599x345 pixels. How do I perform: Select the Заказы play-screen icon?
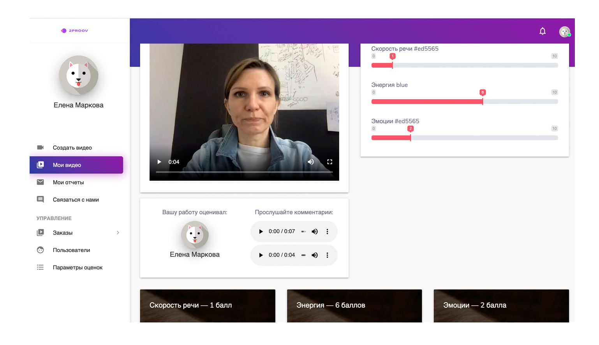(x=41, y=233)
